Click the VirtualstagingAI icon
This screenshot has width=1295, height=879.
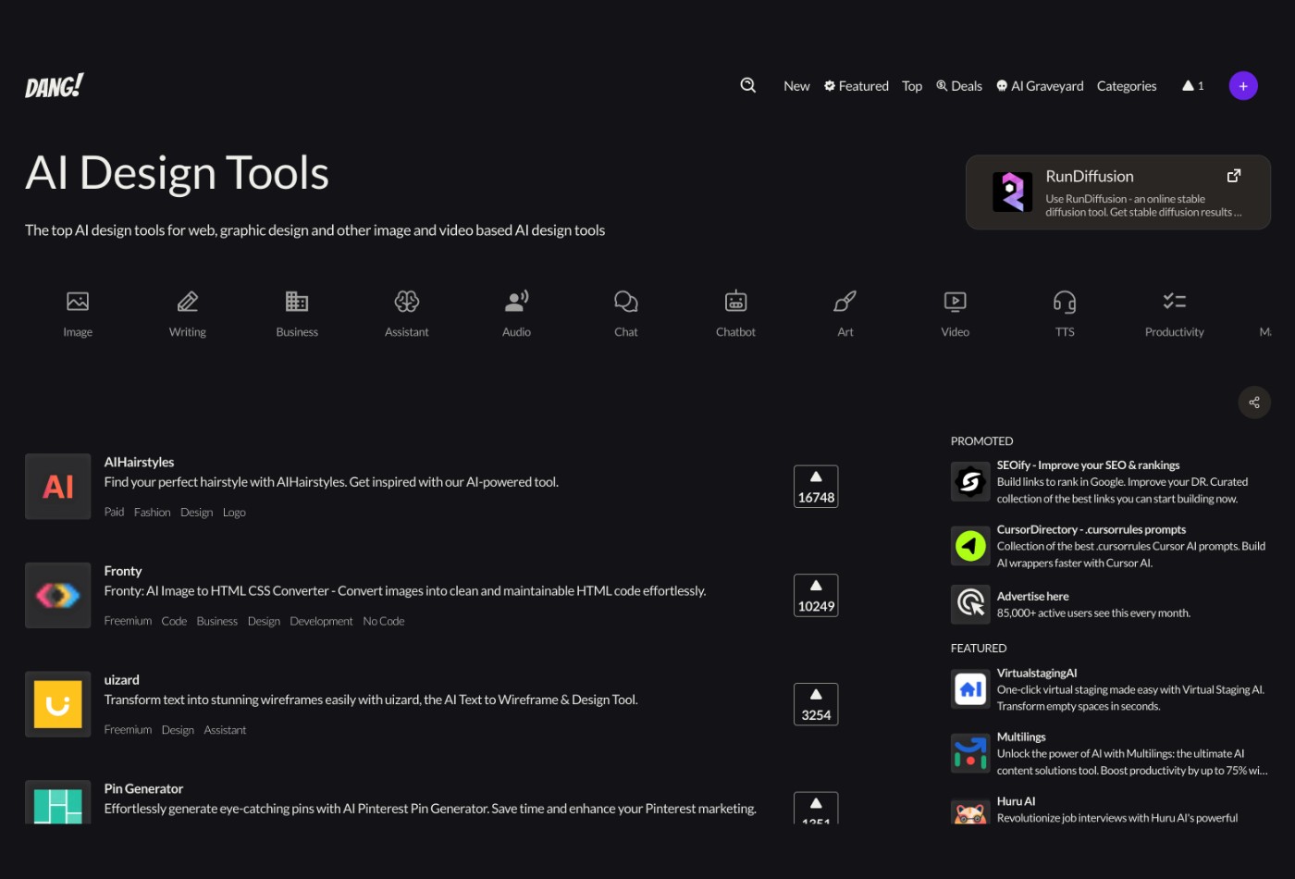click(x=970, y=689)
